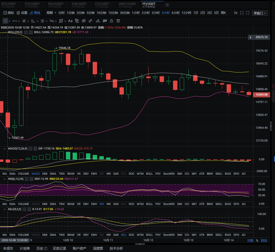
Task: Click the trash icon to delete drawings
Action: [x=118, y=21]
